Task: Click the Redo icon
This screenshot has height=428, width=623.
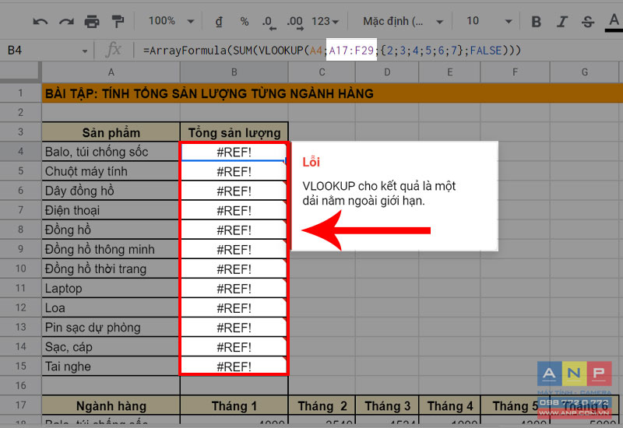Action: pyautogui.click(x=66, y=22)
